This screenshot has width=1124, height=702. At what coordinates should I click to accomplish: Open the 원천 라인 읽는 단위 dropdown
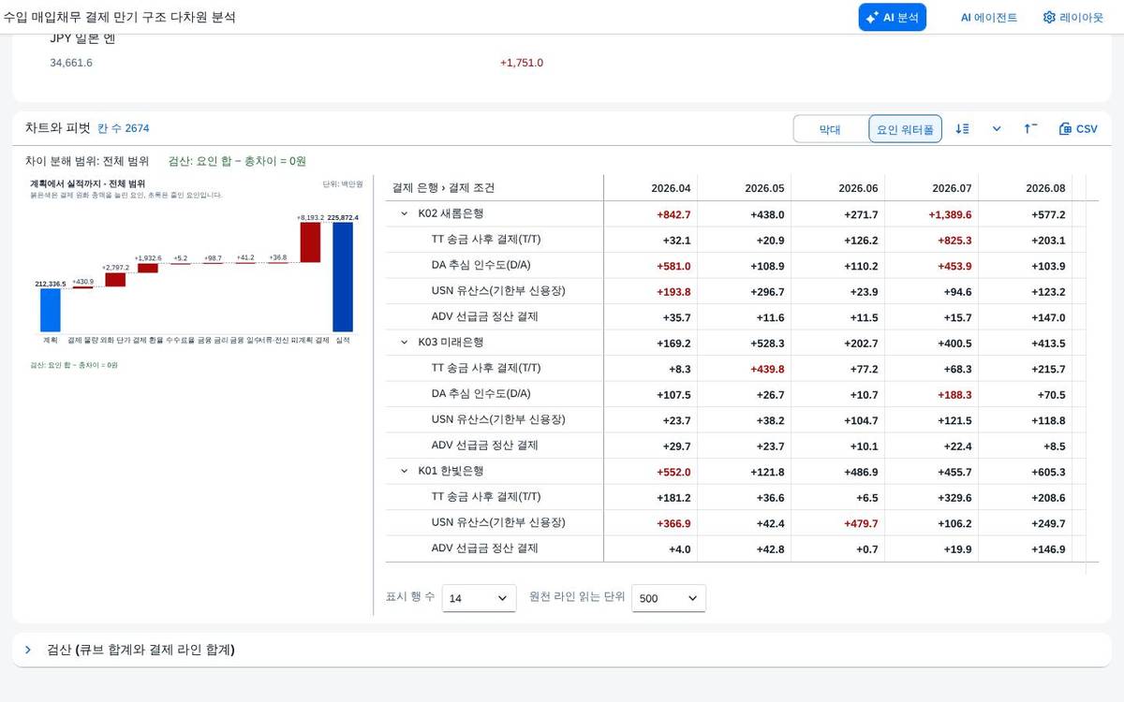tap(669, 598)
